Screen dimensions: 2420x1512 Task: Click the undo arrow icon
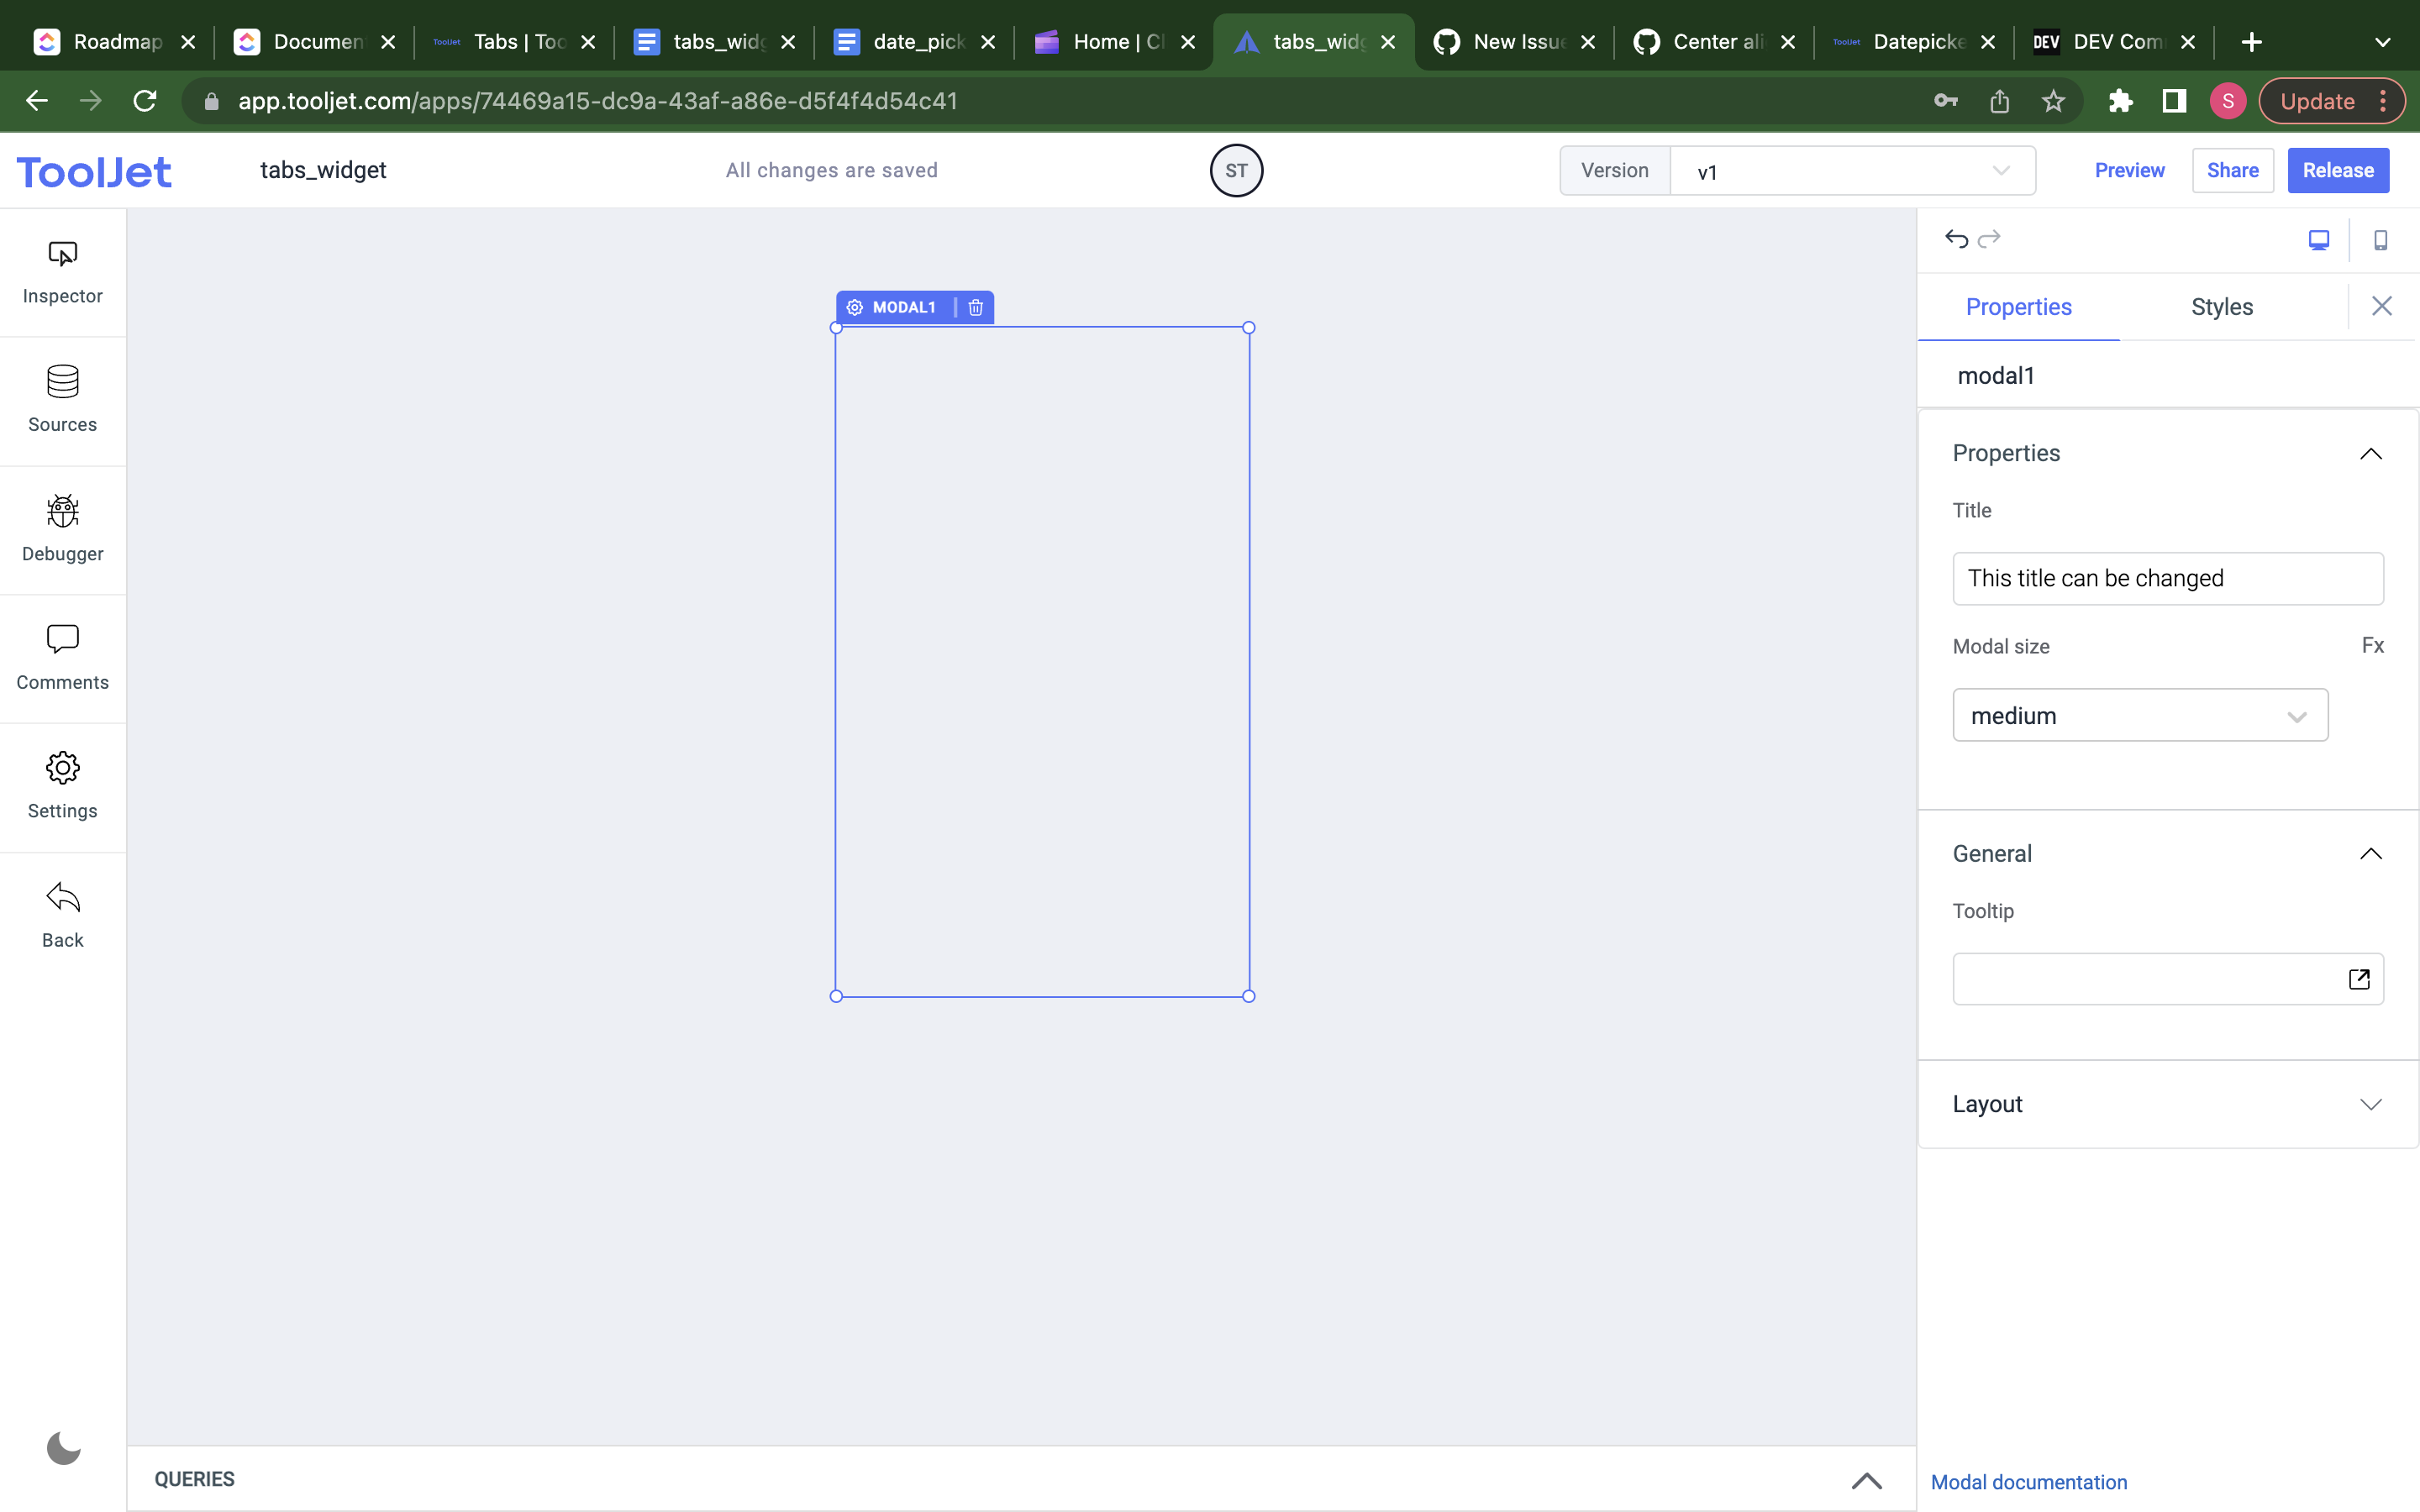[x=1956, y=239]
